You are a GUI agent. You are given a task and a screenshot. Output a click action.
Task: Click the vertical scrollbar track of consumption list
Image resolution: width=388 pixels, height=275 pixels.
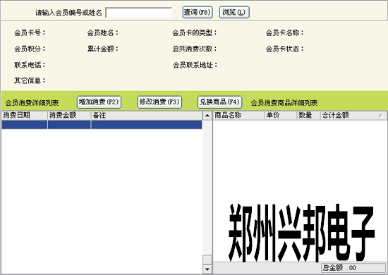coord(207,188)
